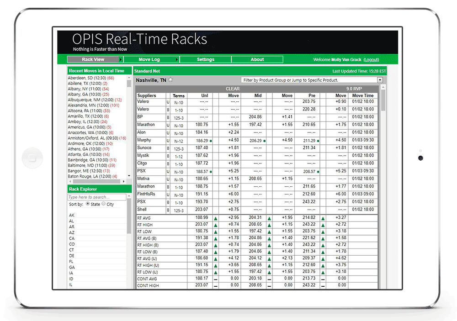Click the dash indicator beside CONT AVG 188.17
Screen dimensions: 457x321
[x=216, y=279]
